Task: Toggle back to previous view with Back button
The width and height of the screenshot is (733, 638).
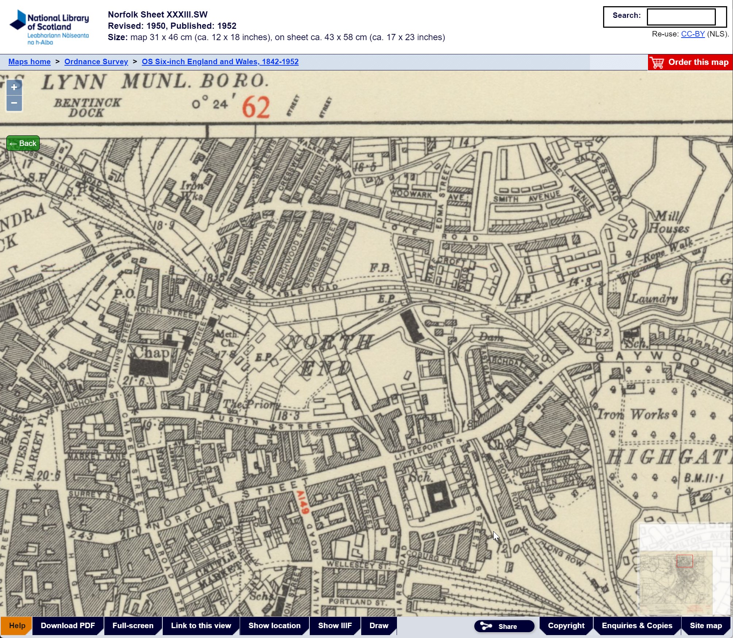Action: click(22, 143)
